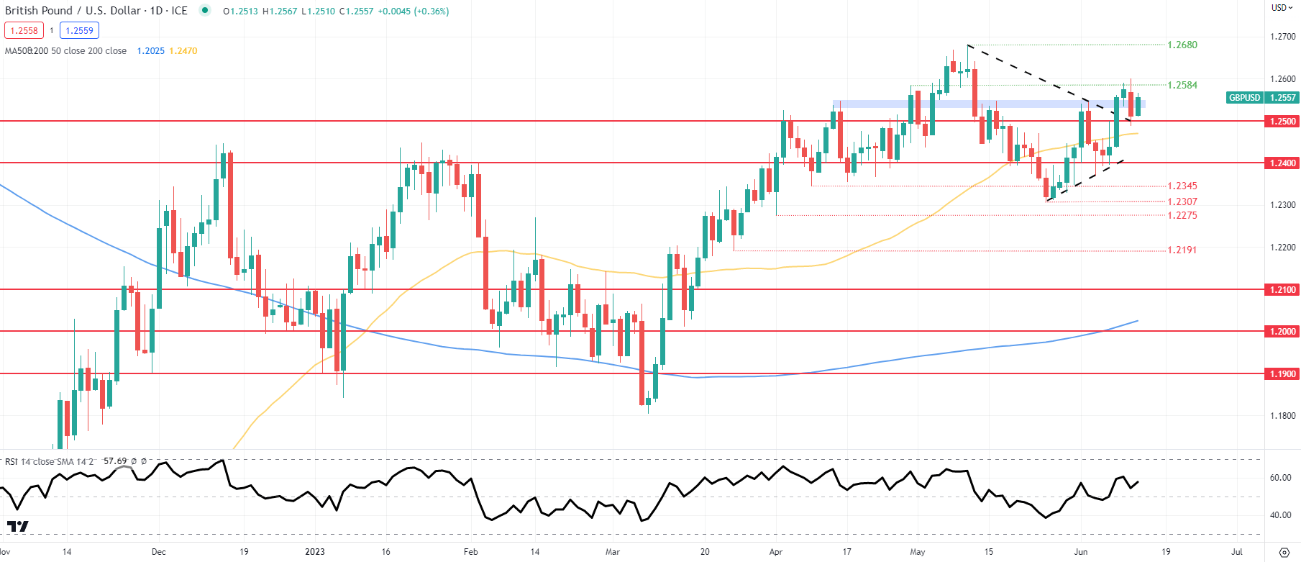The width and height of the screenshot is (1301, 562).
Task: Click the green market status dot
Action: (x=205, y=10)
